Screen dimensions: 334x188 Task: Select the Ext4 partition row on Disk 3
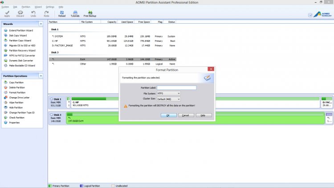(x=113, y=59)
